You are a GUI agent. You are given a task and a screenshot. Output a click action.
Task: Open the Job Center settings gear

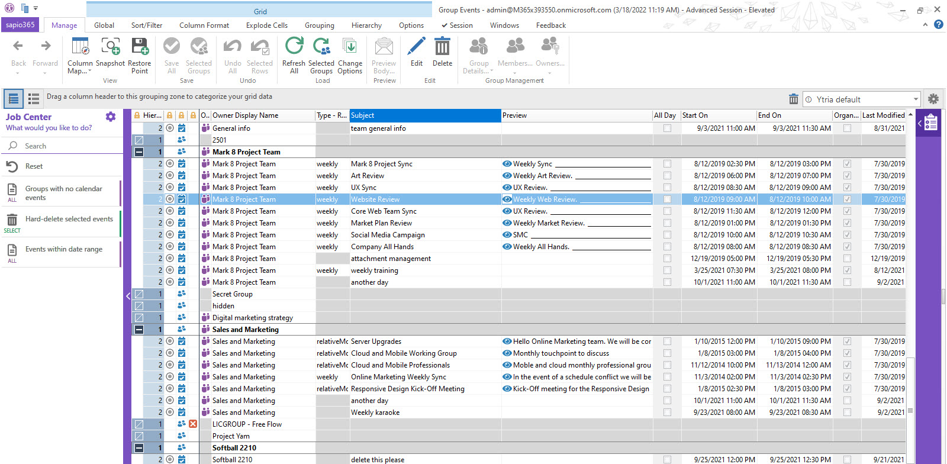coord(111,117)
